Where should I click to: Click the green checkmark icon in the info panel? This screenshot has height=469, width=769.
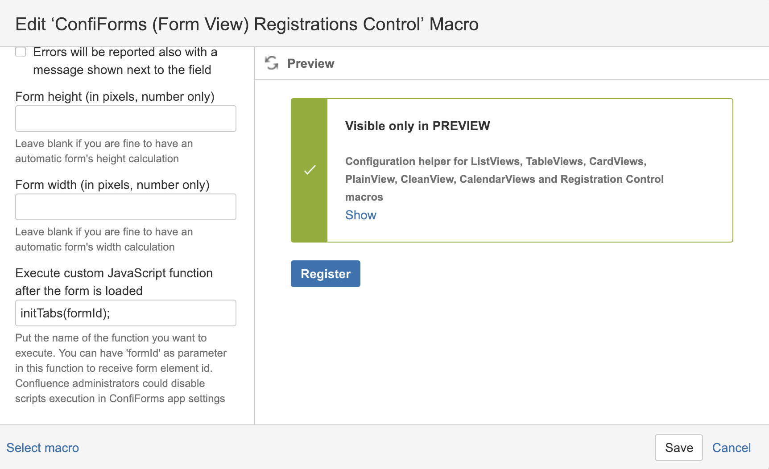tap(310, 170)
